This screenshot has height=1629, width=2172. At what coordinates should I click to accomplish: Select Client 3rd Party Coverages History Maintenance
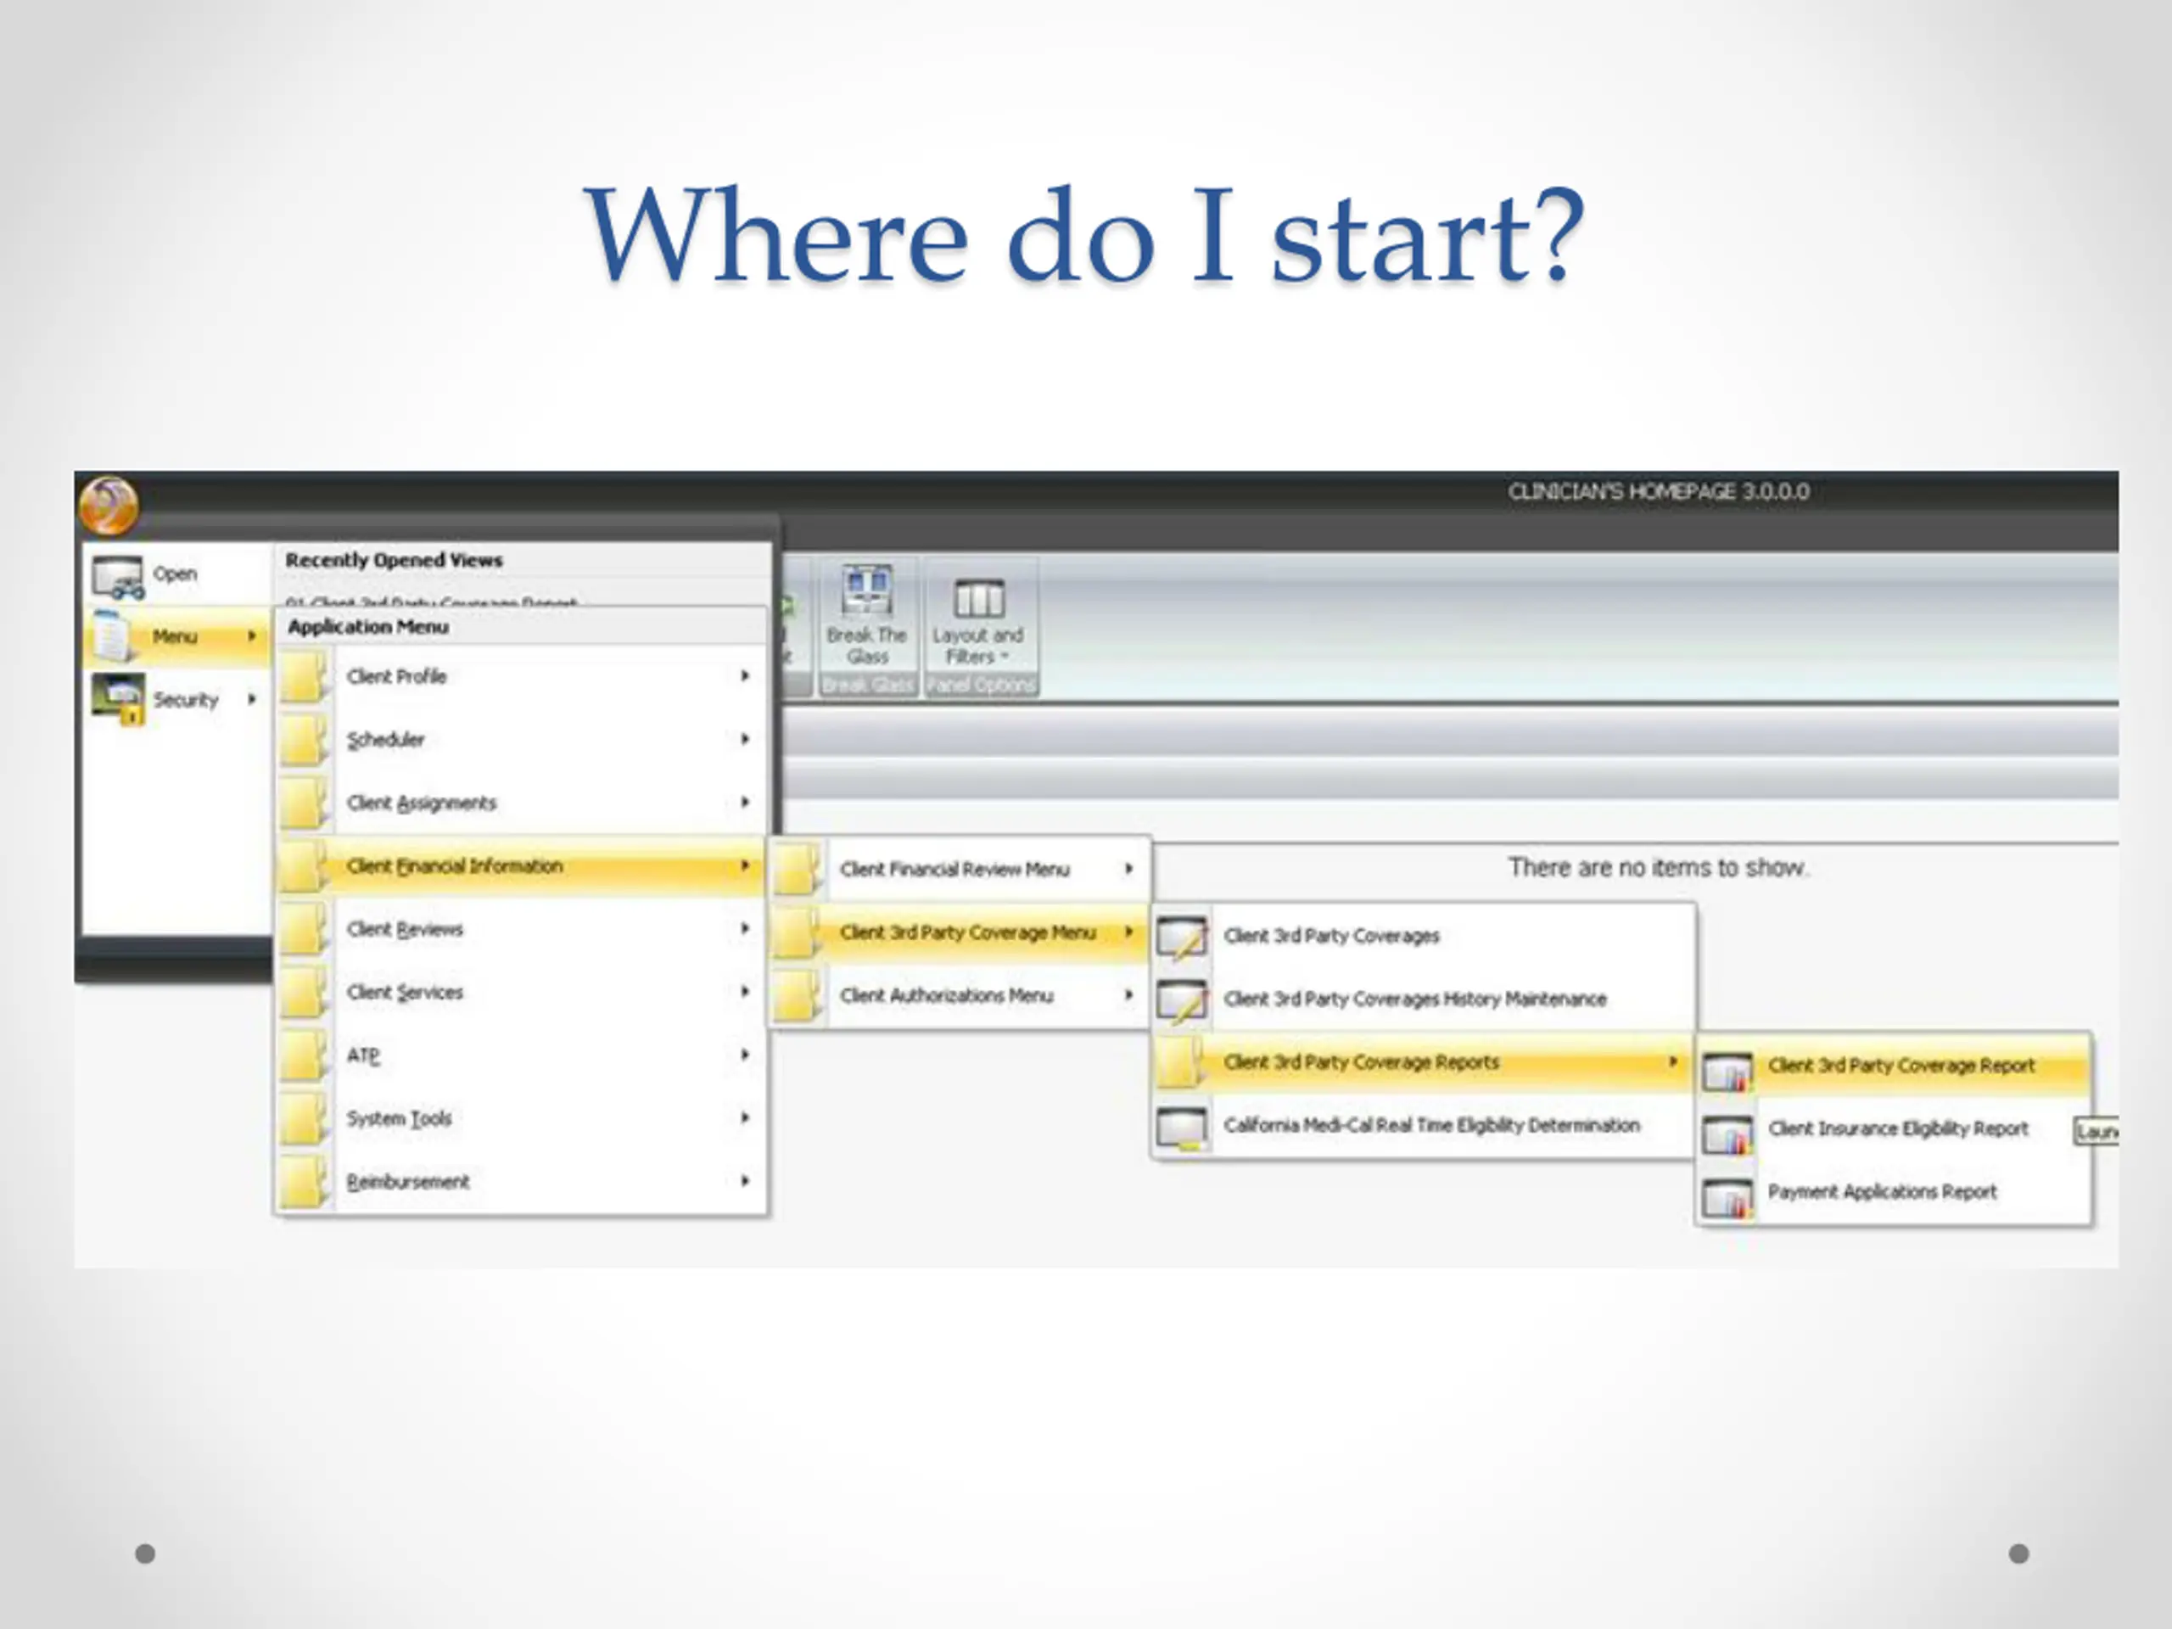[x=1414, y=999]
